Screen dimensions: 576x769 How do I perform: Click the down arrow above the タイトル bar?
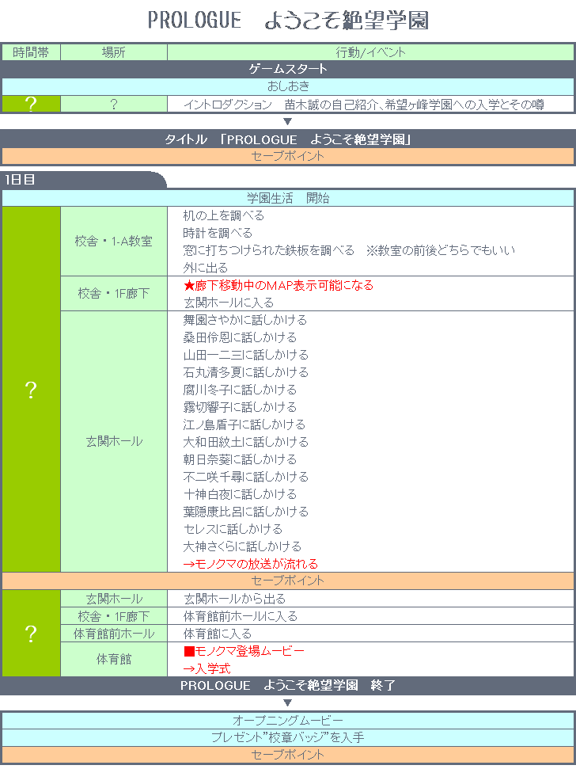click(288, 121)
